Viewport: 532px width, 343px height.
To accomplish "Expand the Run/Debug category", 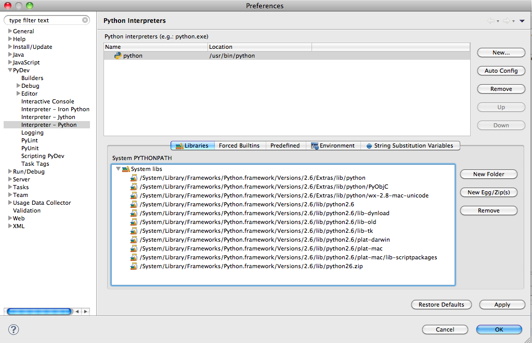I will pyautogui.click(x=9, y=171).
